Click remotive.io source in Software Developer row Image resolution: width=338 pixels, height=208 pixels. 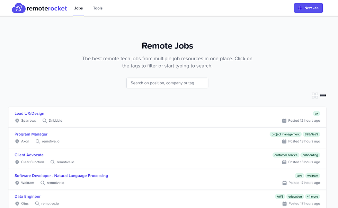pyautogui.click(x=56, y=183)
